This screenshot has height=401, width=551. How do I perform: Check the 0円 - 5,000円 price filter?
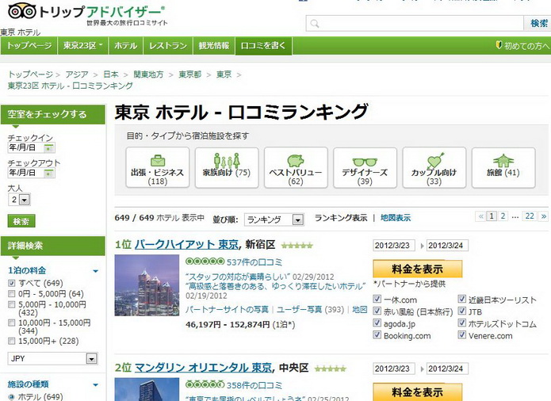12,293
